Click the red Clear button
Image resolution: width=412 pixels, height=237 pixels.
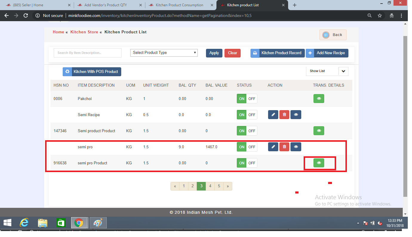pyautogui.click(x=233, y=53)
